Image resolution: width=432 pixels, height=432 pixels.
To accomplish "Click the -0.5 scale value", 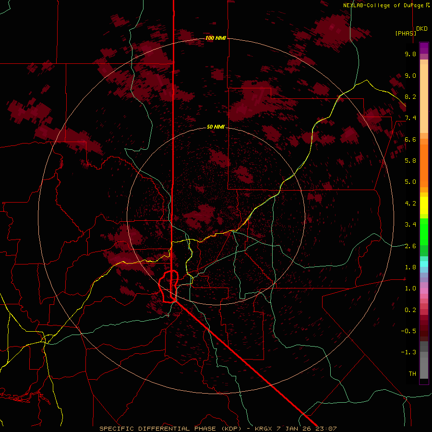I will tap(408, 331).
